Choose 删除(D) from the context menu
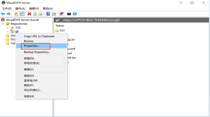Screen dimensions: 210x117 click(x=42, y=75)
